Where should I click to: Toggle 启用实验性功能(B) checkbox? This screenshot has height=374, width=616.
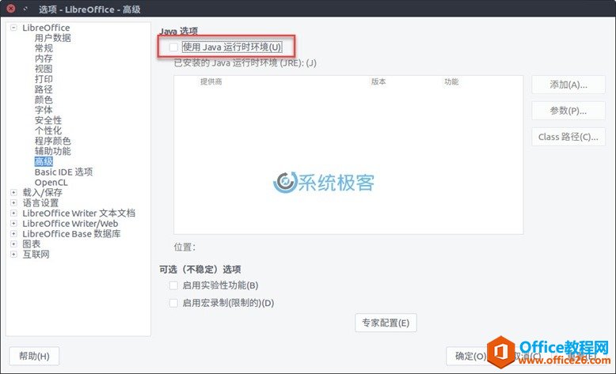[173, 285]
